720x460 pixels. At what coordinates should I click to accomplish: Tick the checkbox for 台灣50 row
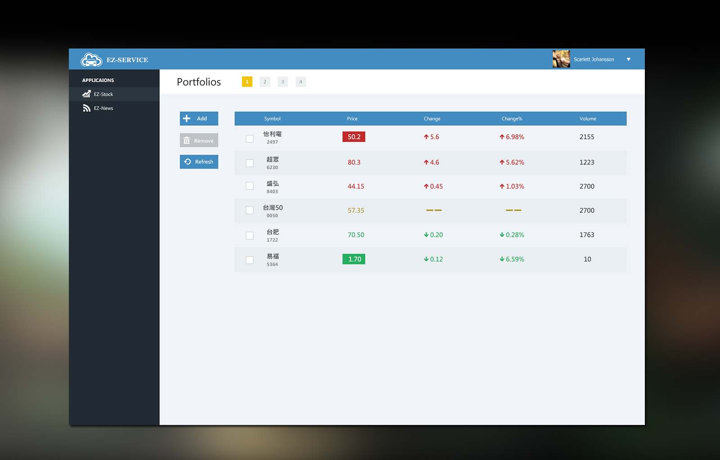(x=250, y=210)
